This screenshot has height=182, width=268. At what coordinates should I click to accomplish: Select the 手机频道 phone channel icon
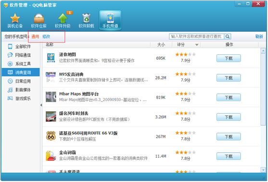point(110,20)
